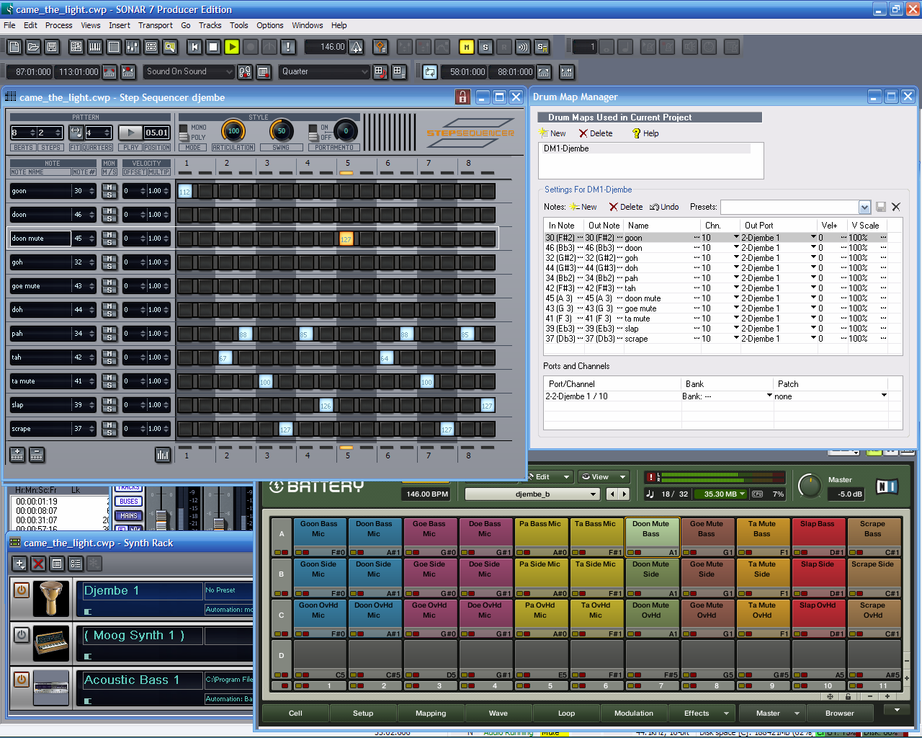Open the Out Port dropdown for goon row

pyautogui.click(x=813, y=237)
